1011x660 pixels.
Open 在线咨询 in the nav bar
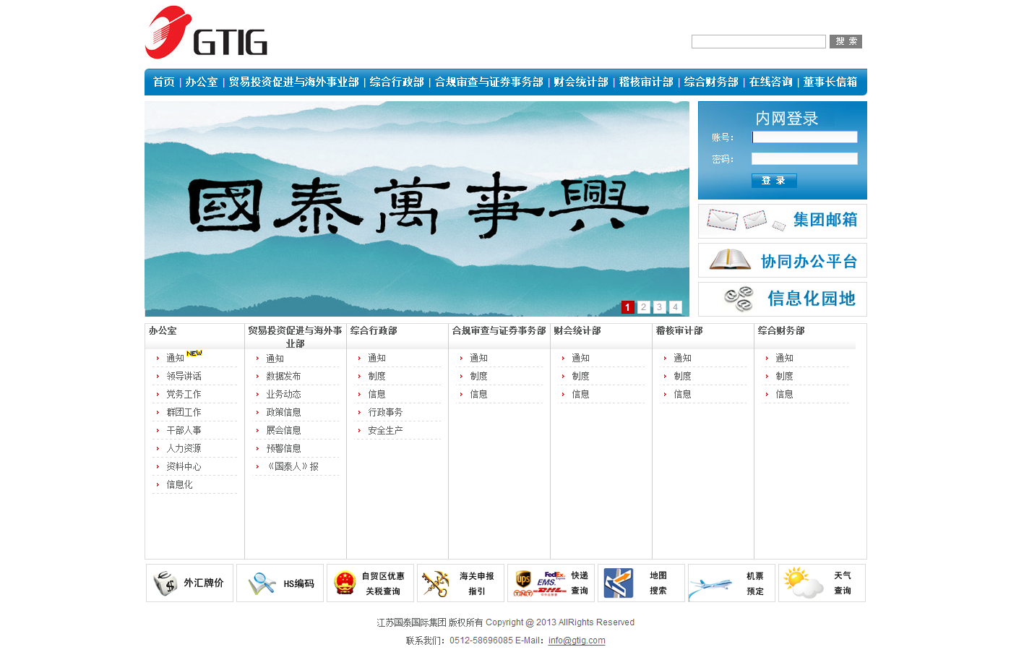click(x=771, y=82)
